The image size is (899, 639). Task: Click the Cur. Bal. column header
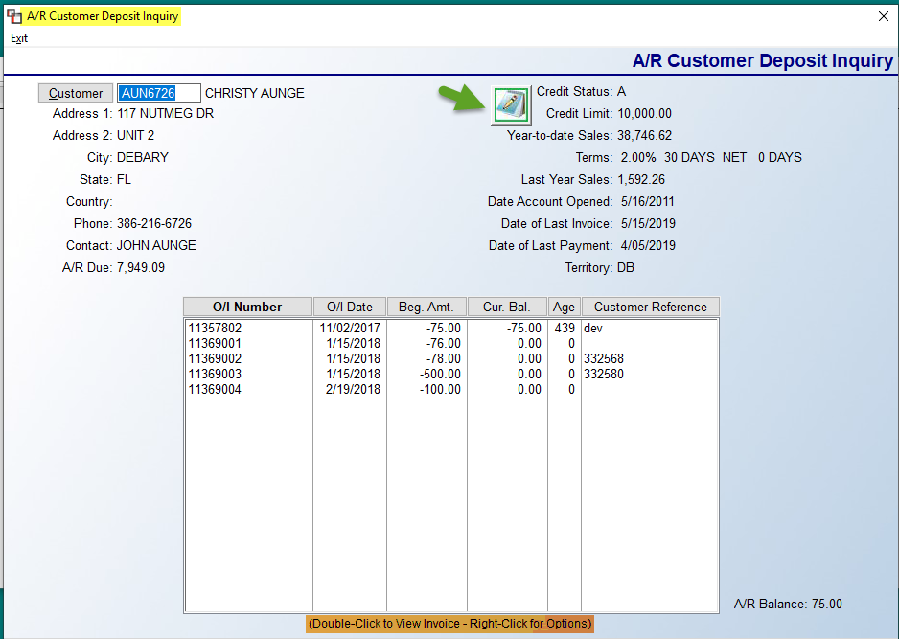[507, 307]
